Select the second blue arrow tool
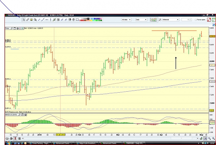 click(x=66, y=20)
